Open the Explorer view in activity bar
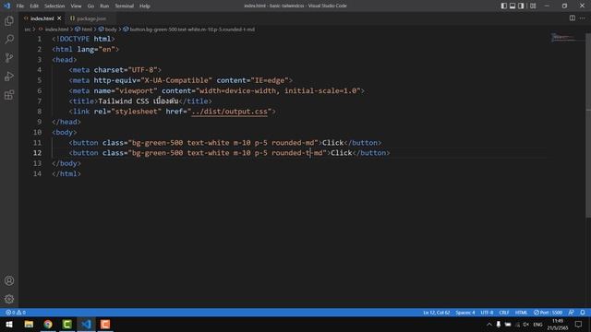 click(9, 20)
